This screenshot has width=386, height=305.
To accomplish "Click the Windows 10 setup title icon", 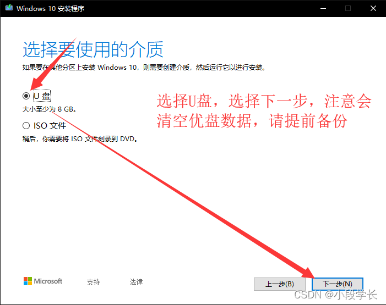I will pos(9,8).
